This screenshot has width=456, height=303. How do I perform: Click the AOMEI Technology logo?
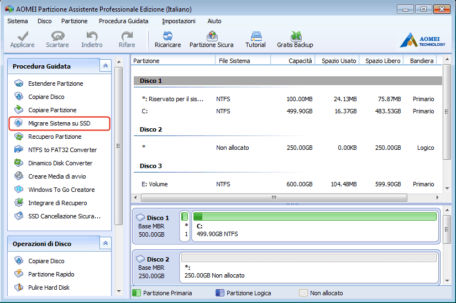[422, 40]
